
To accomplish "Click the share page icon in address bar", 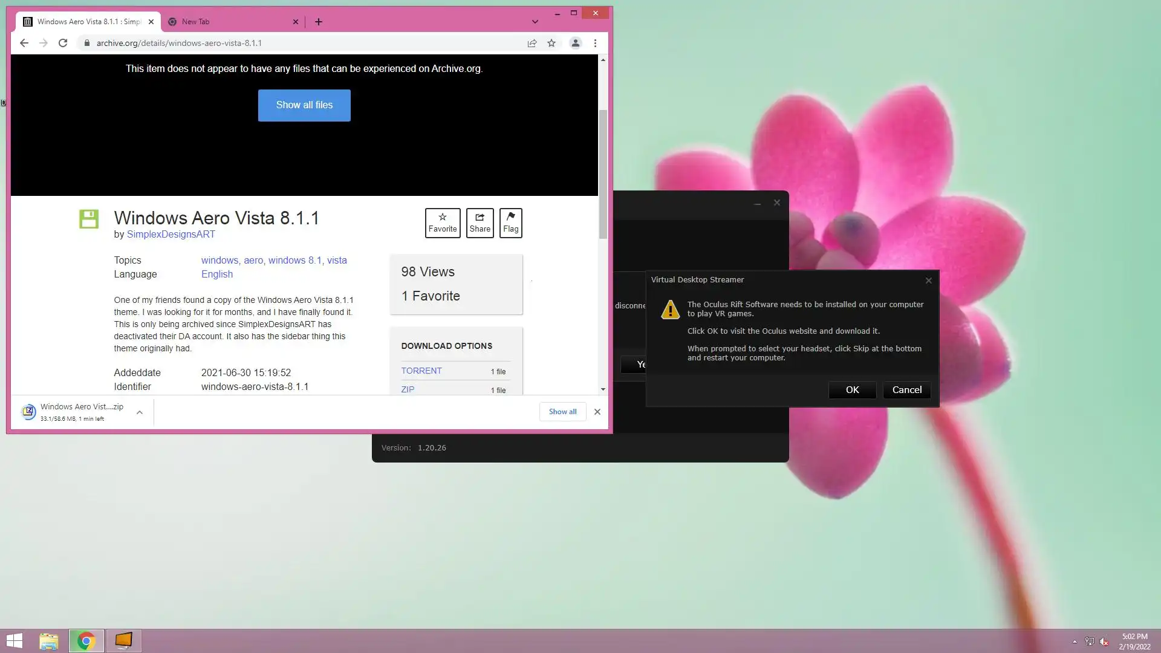I will [532, 43].
